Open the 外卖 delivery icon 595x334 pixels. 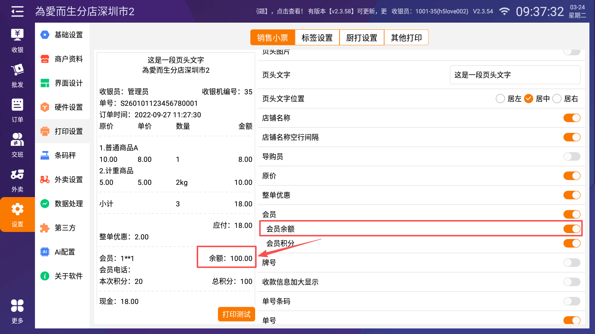click(x=17, y=180)
